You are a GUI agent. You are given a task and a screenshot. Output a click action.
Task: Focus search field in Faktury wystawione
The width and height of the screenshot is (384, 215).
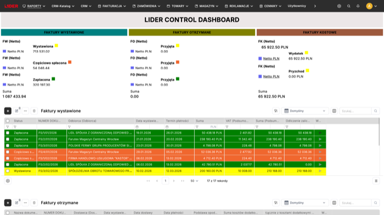[x=355, y=111]
